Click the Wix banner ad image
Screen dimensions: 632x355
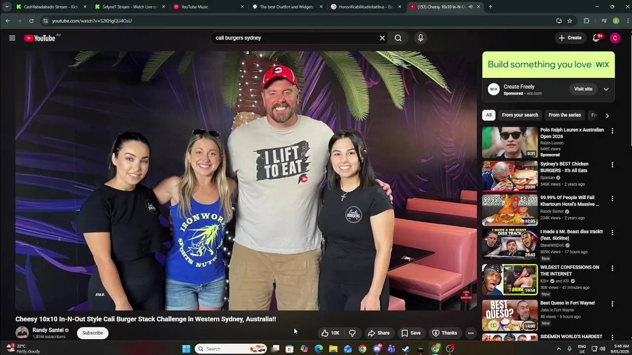point(549,65)
